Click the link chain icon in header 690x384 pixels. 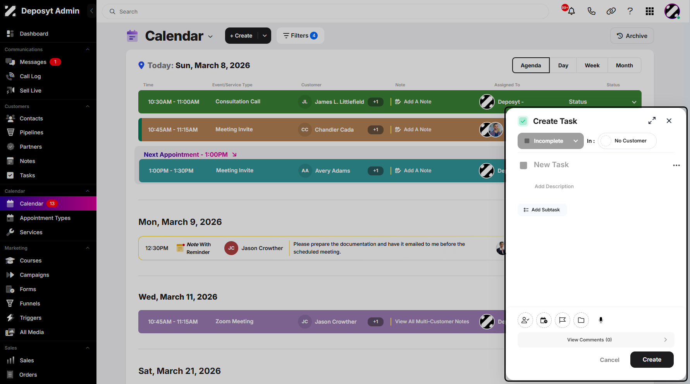point(611,11)
